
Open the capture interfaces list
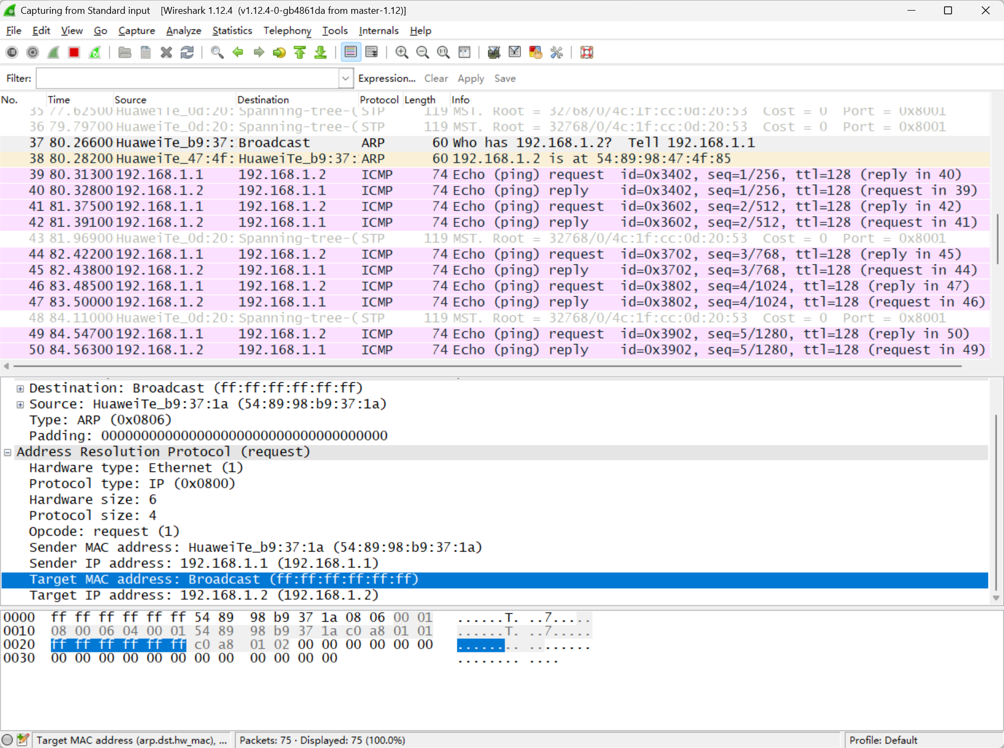[x=12, y=52]
